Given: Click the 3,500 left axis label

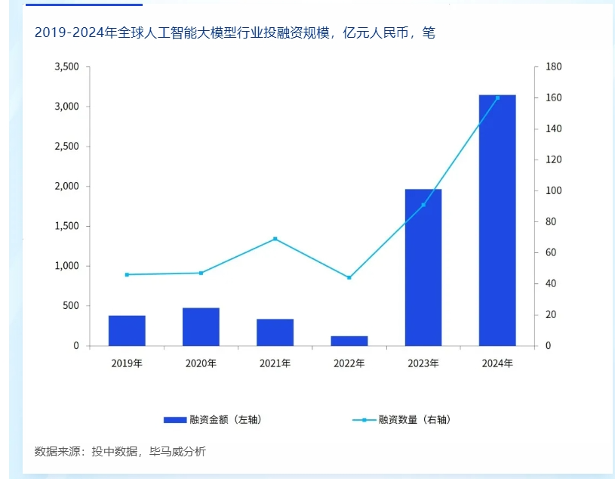Looking at the screenshot, I should click(x=66, y=67).
